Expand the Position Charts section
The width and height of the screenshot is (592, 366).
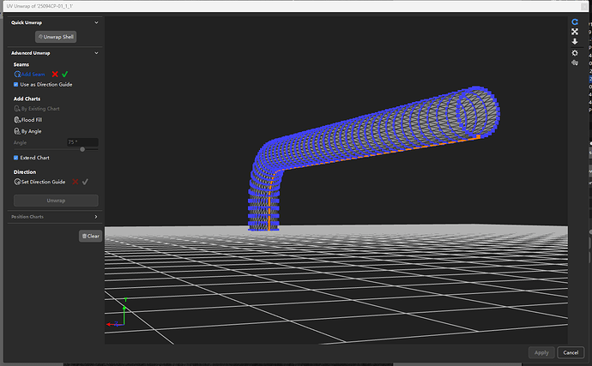(x=96, y=217)
